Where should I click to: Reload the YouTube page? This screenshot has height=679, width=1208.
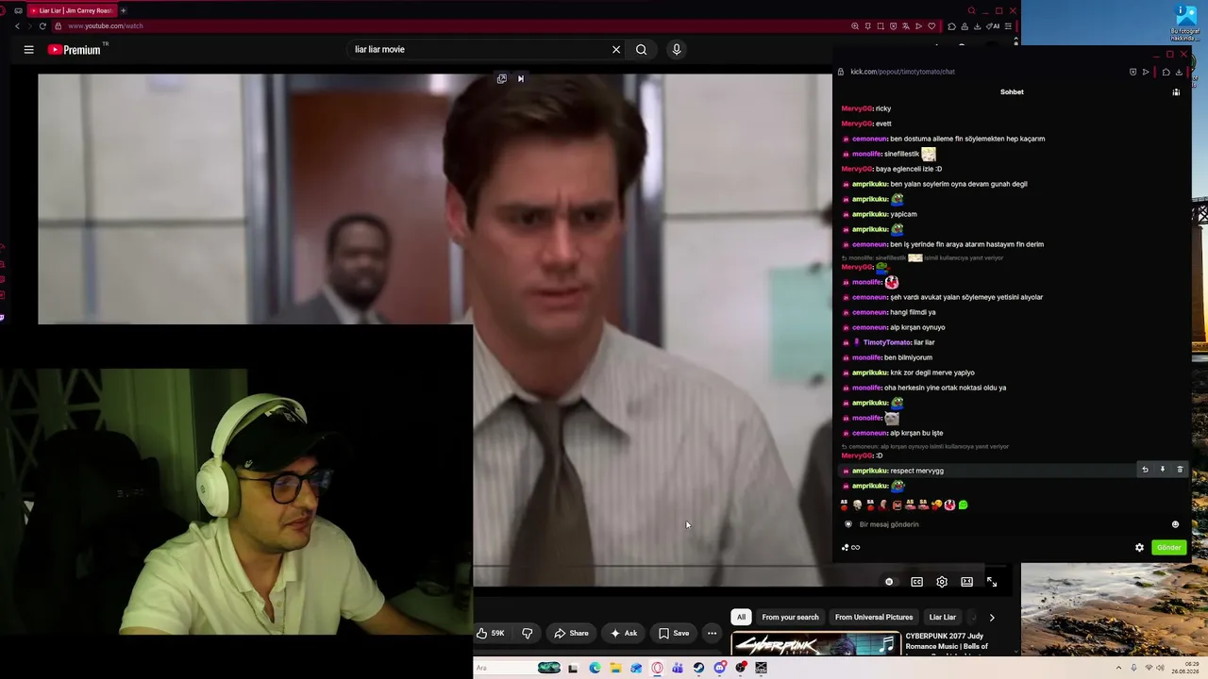[x=42, y=26]
